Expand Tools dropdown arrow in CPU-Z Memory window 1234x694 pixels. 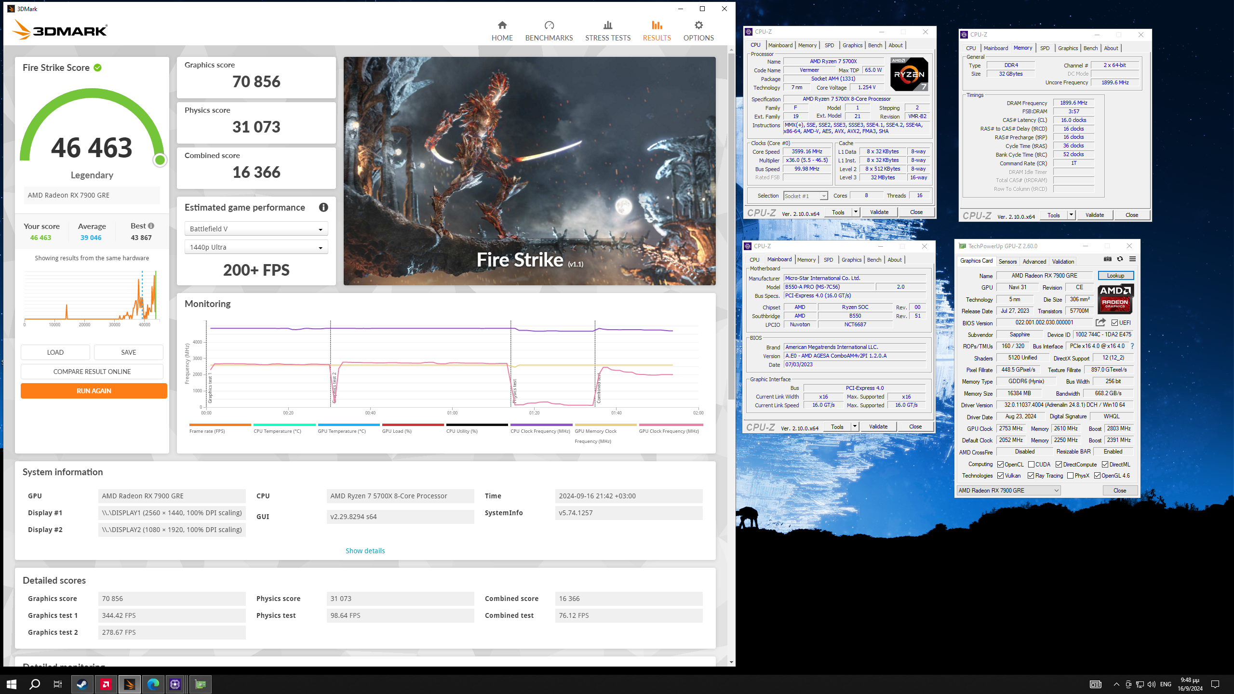pyautogui.click(x=1071, y=215)
